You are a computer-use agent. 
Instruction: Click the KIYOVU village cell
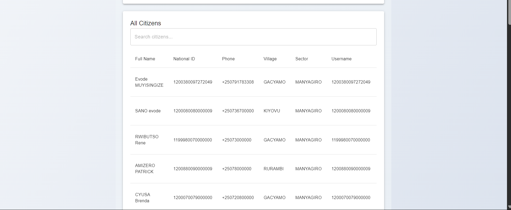point(272,111)
